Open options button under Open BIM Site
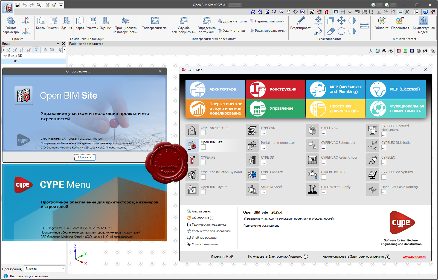This screenshot has height=280, width=438. tap(203, 147)
